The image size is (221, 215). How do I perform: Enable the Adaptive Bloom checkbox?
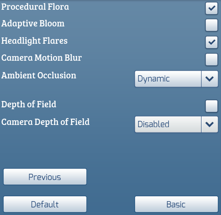[212, 25]
